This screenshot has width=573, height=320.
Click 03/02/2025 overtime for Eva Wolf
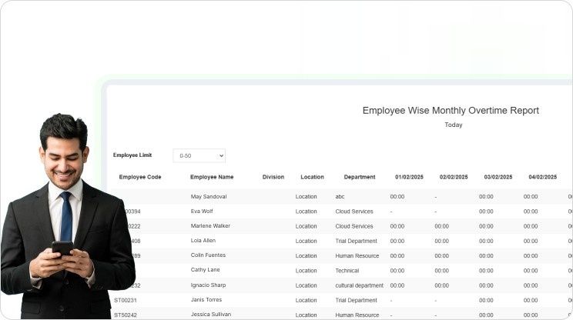tap(486, 212)
